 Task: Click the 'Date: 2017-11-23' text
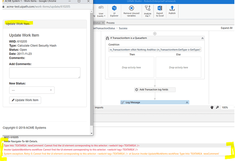[20, 54]
